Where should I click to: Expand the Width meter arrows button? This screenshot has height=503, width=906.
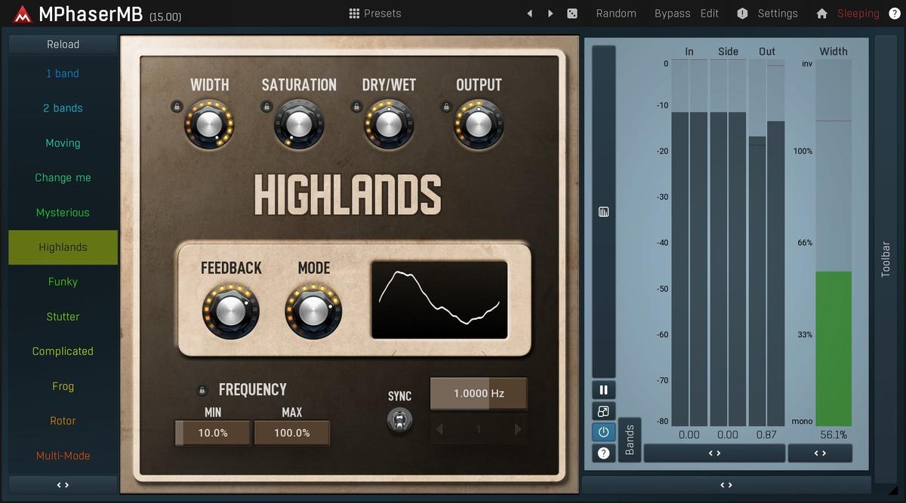[819, 453]
